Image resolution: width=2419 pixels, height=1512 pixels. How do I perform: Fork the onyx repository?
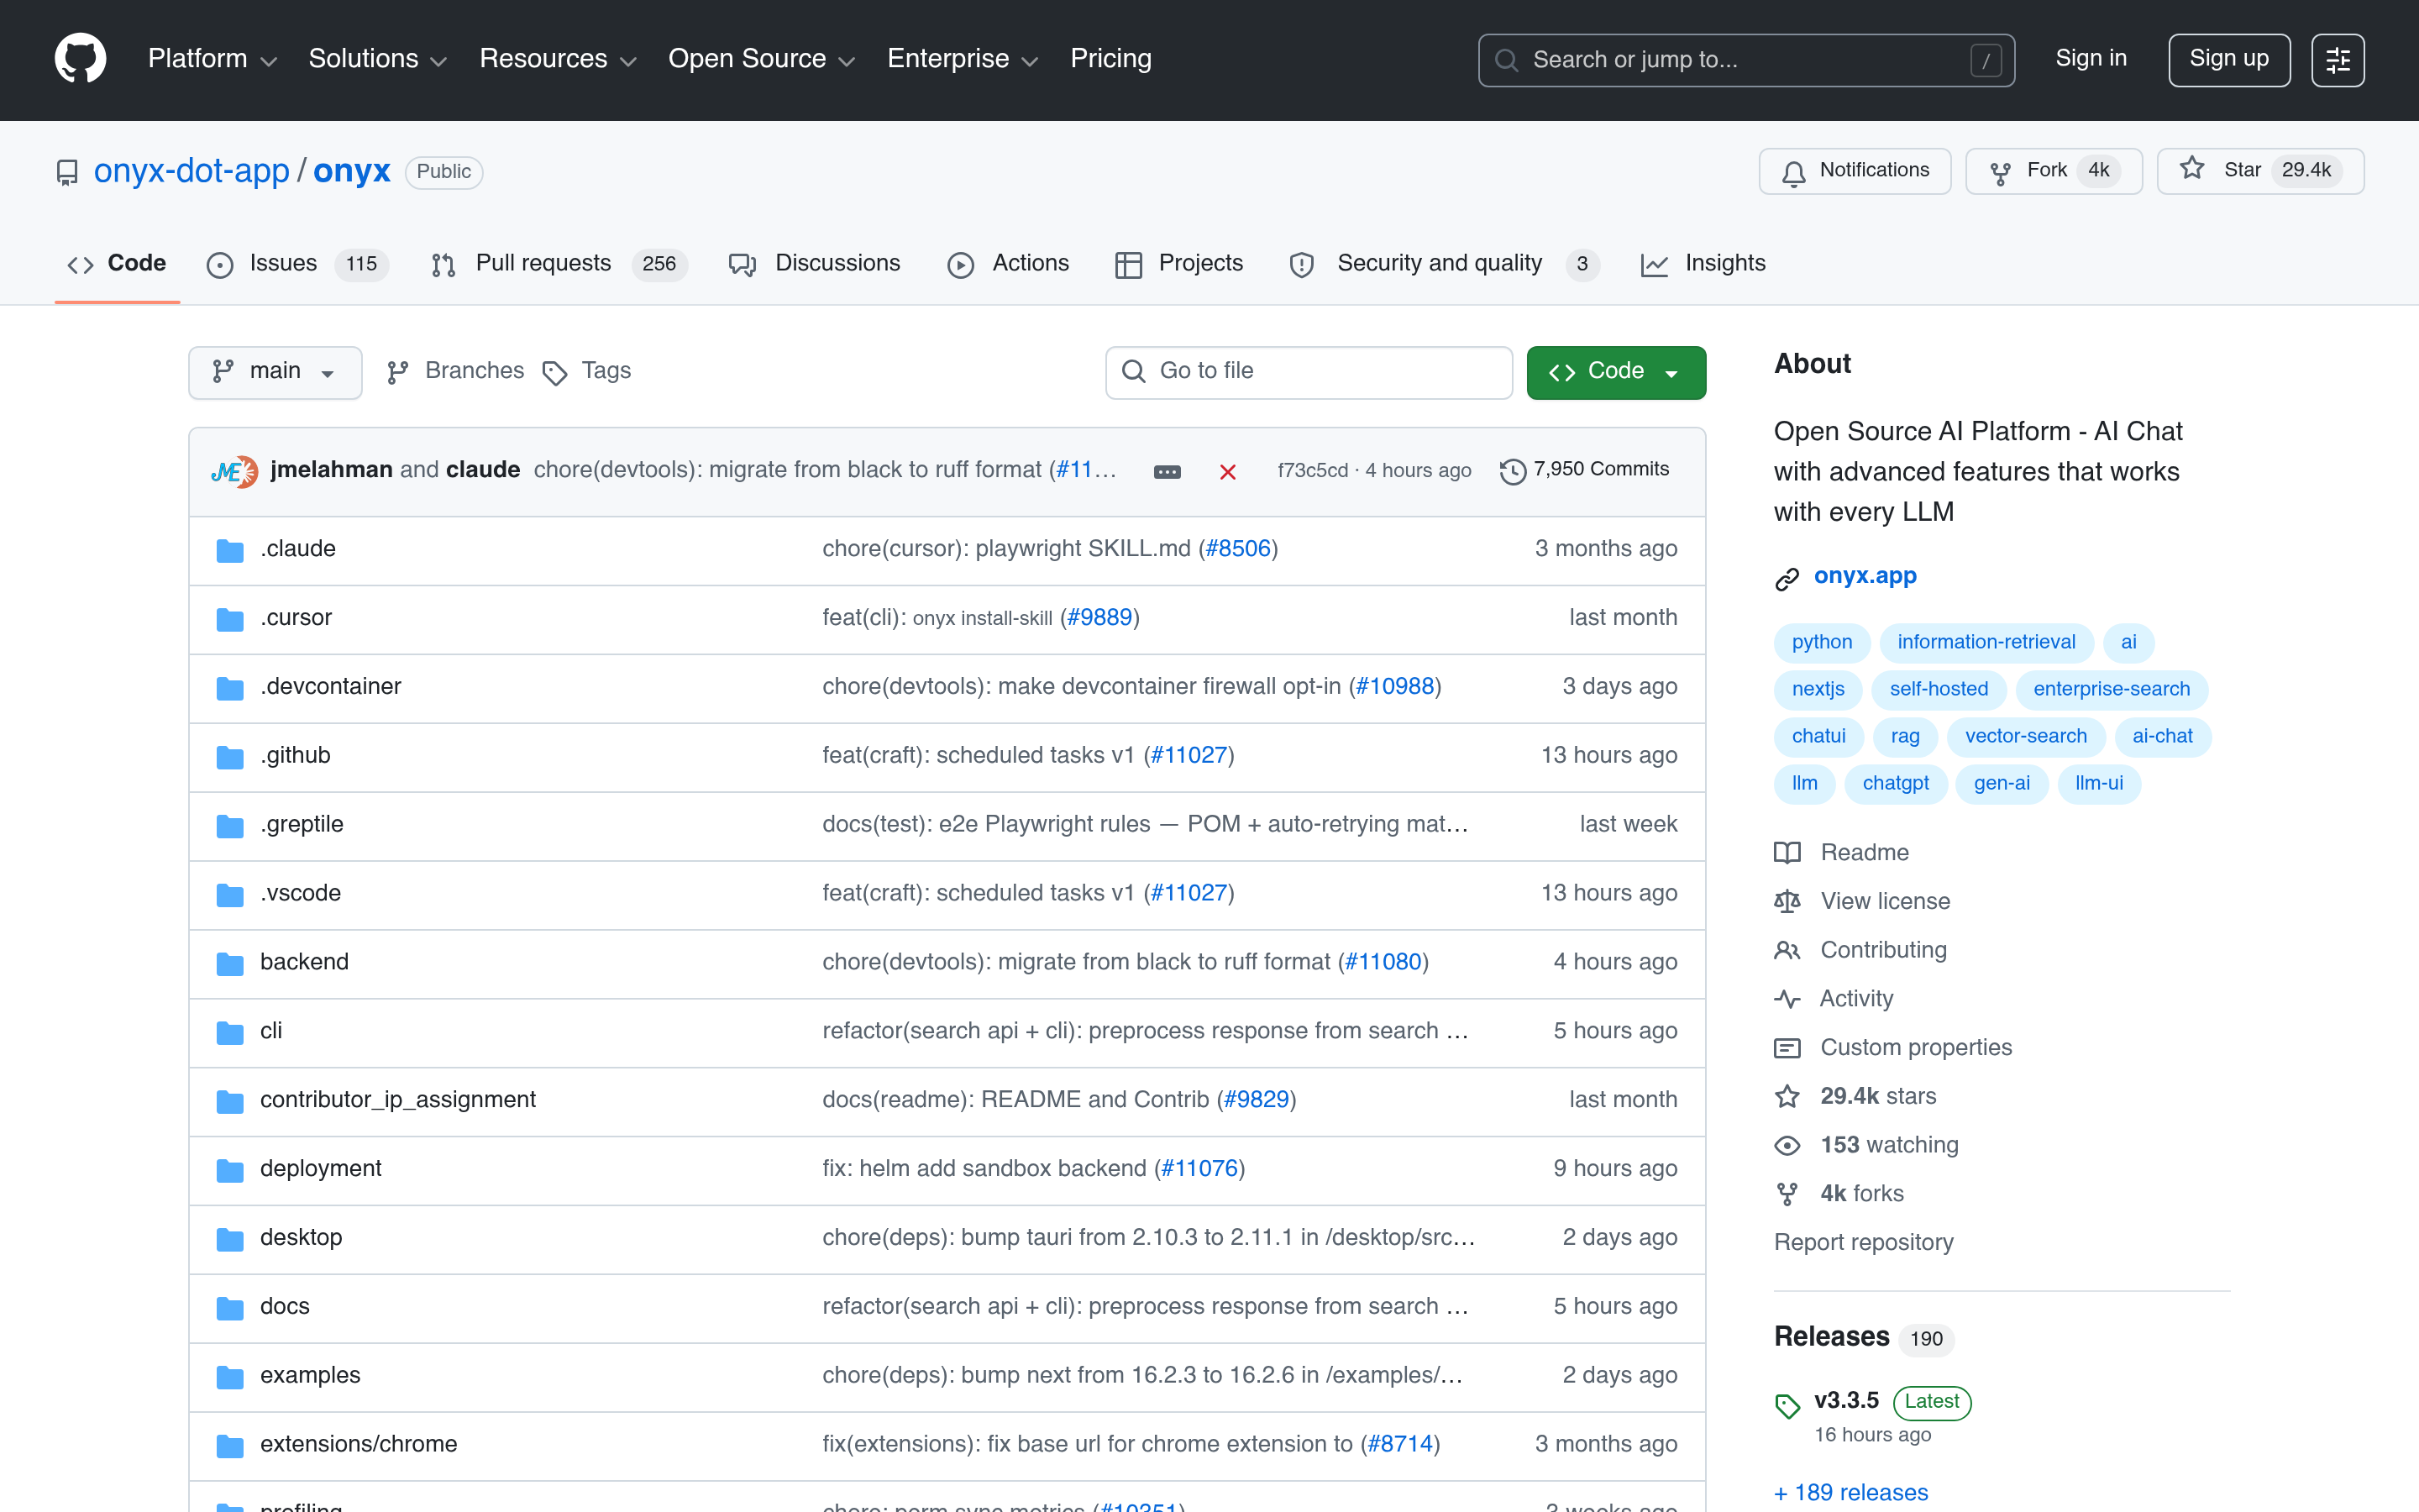(x=2053, y=171)
